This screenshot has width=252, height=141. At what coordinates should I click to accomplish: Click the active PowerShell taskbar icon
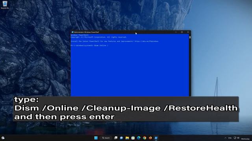tap(156, 138)
